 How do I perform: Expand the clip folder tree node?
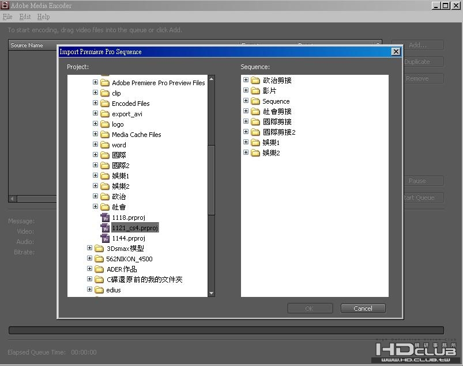[95, 92]
